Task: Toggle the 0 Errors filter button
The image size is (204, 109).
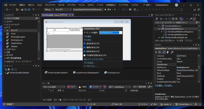Action: (72, 87)
